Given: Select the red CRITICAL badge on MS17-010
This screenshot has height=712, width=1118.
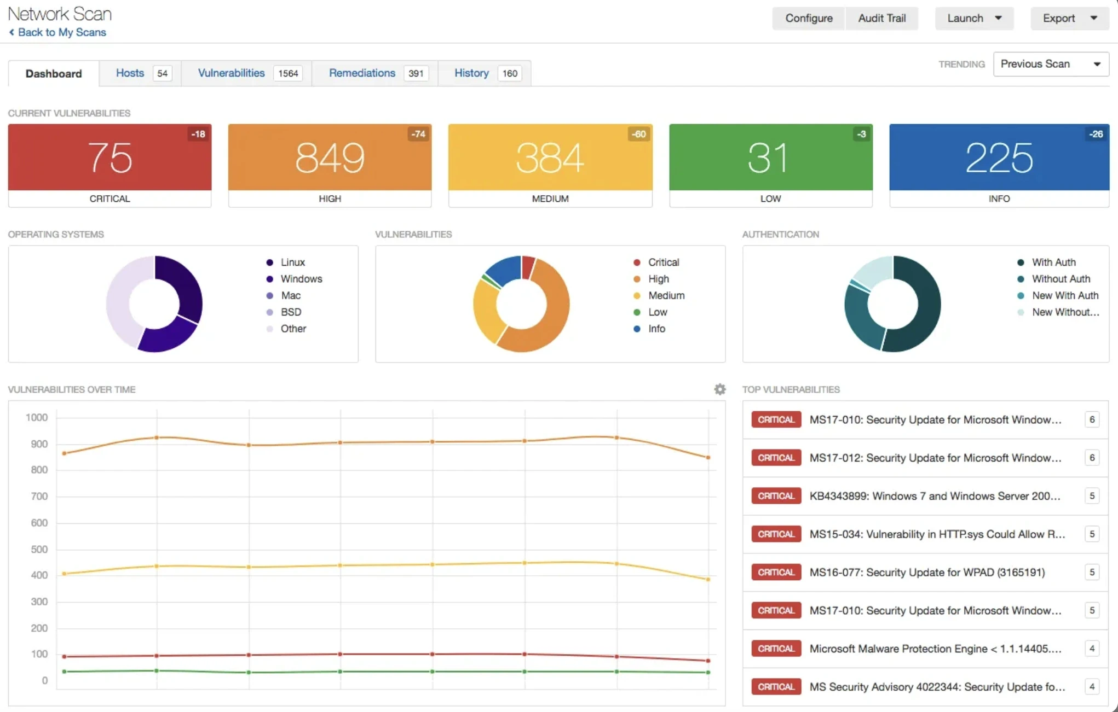Looking at the screenshot, I should [x=776, y=419].
